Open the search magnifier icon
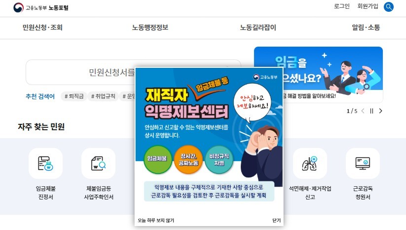 (388, 7)
